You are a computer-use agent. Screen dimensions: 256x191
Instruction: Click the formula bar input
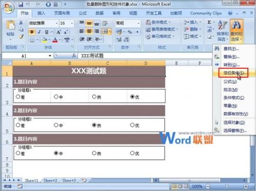click(145, 56)
